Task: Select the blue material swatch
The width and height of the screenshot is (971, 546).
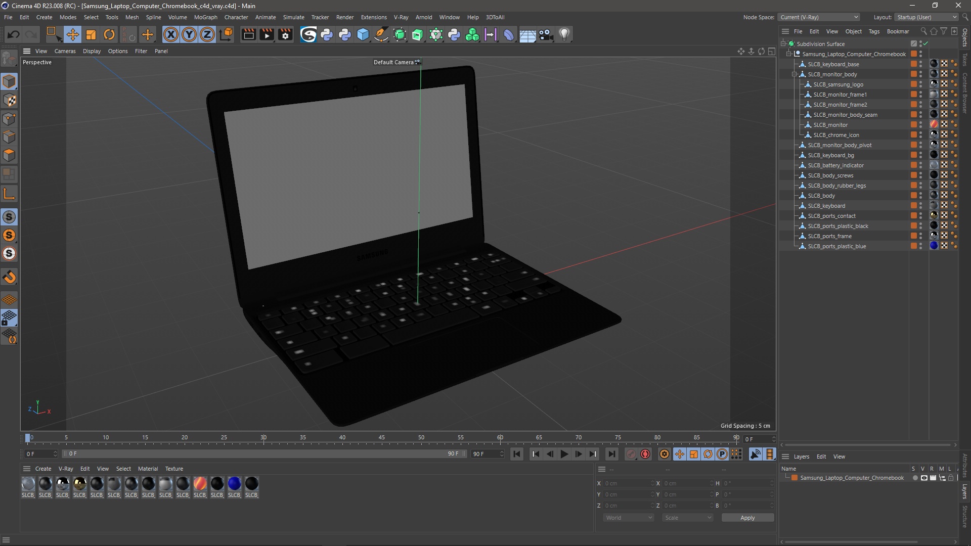Action: pyautogui.click(x=234, y=484)
